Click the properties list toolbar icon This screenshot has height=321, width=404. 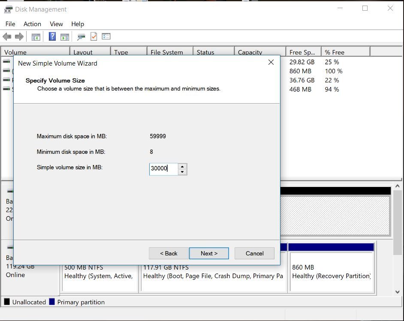pos(106,36)
